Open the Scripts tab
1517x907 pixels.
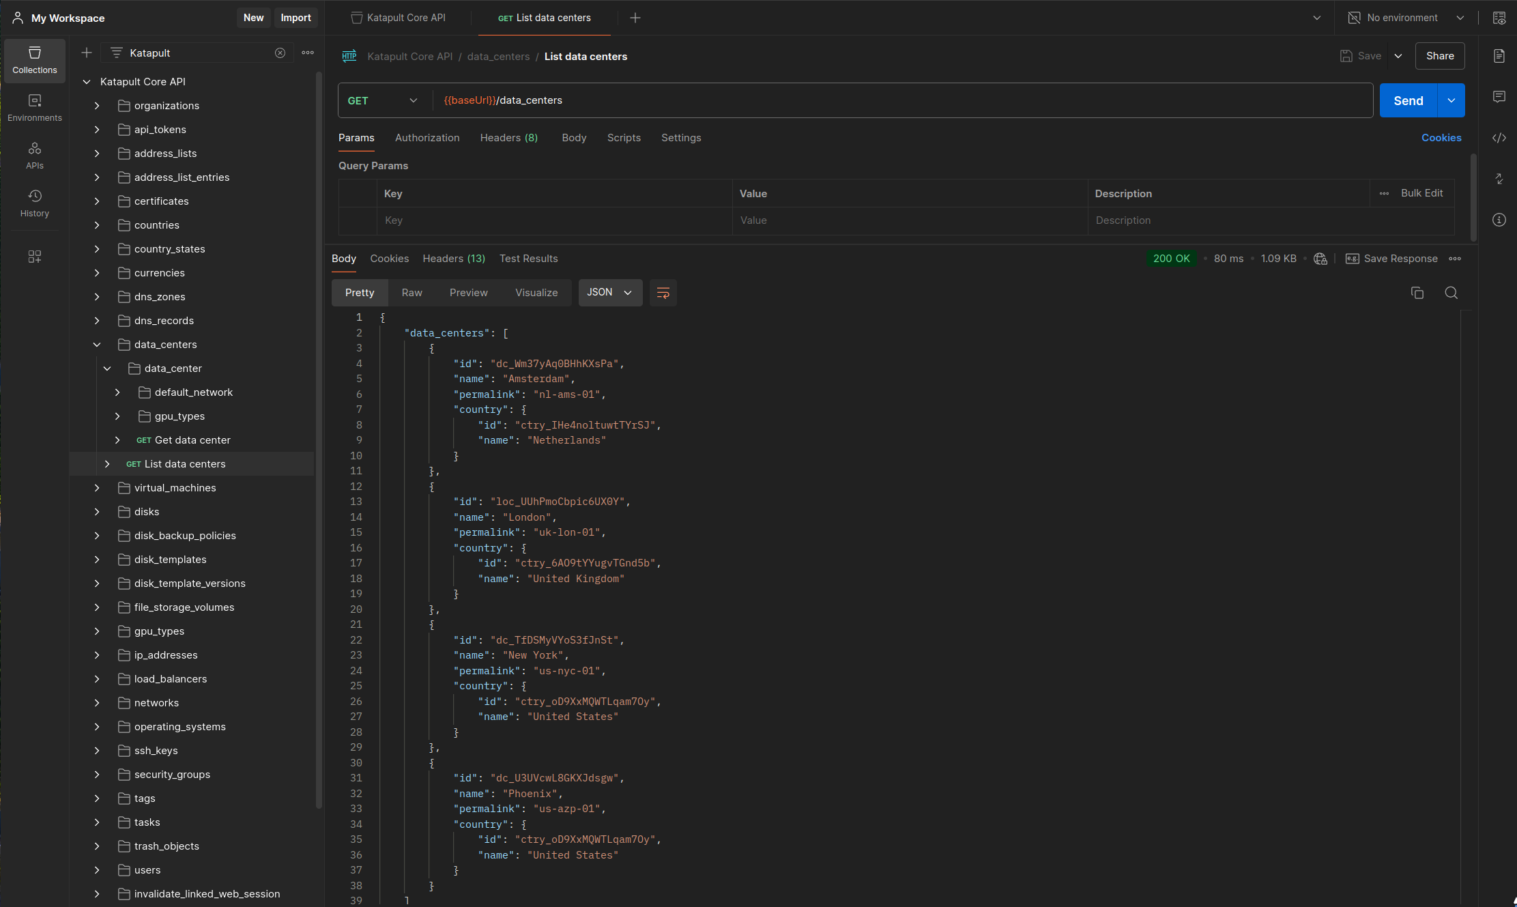click(x=624, y=138)
